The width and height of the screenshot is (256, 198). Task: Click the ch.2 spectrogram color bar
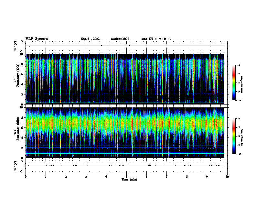[234, 136]
